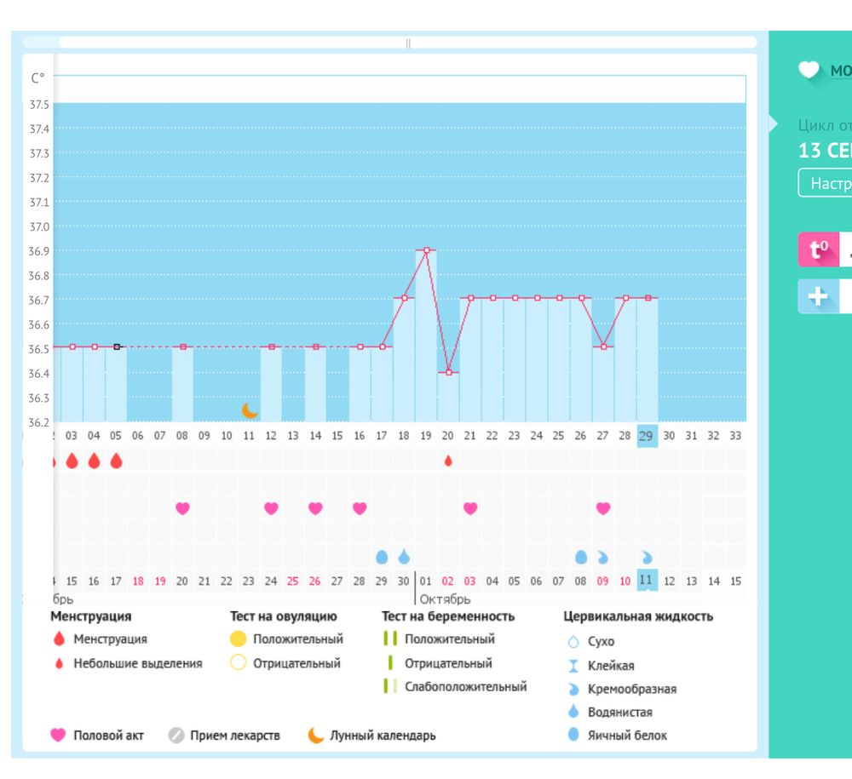Click the highlighted date 11 in October row
The image size is (852, 779).
[x=647, y=581]
